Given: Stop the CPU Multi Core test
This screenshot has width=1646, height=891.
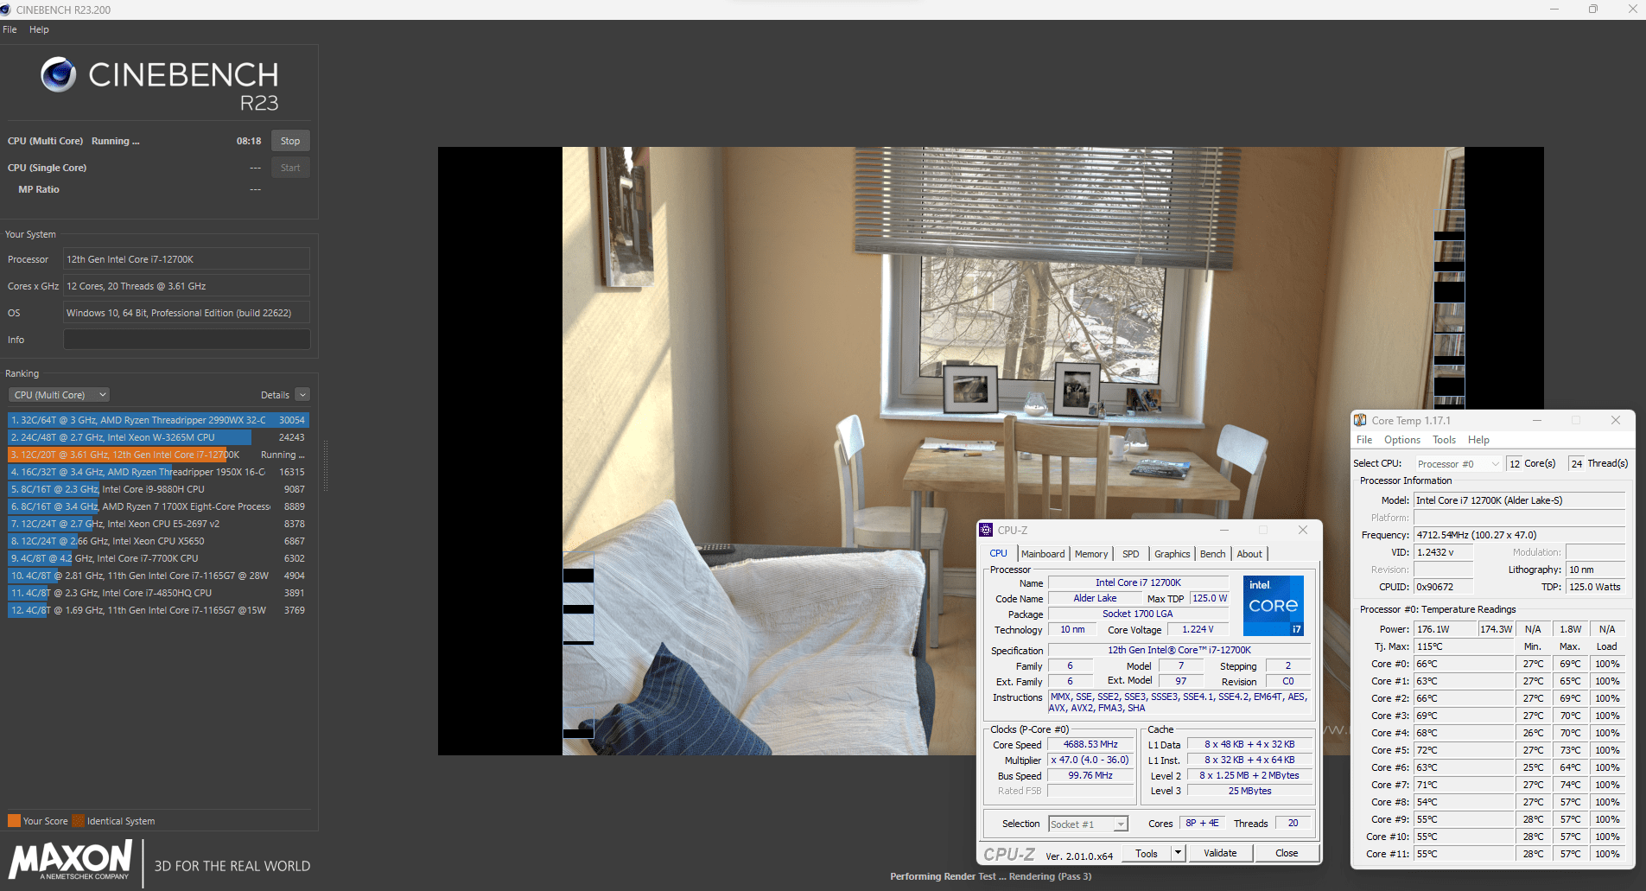Looking at the screenshot, I should (x=290, y=141).
